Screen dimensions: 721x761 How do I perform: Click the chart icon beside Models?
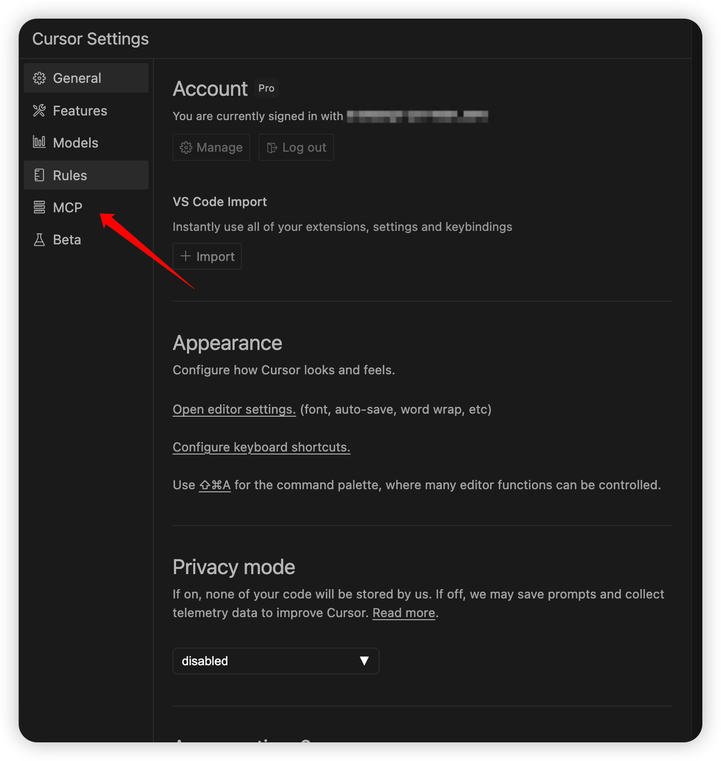[39, 142]
